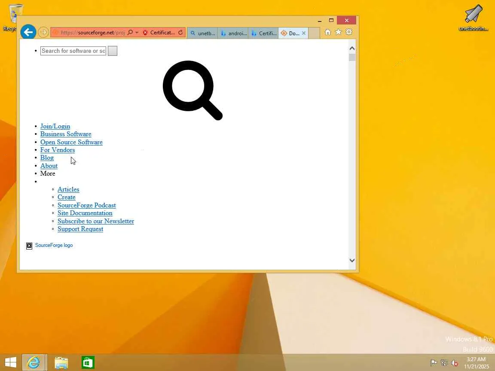Select the unetbootin desktop shortcut

tap(473, 18)
